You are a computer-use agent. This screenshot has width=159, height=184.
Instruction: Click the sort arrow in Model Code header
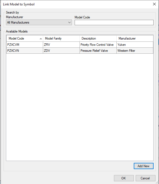pos(41,38)
